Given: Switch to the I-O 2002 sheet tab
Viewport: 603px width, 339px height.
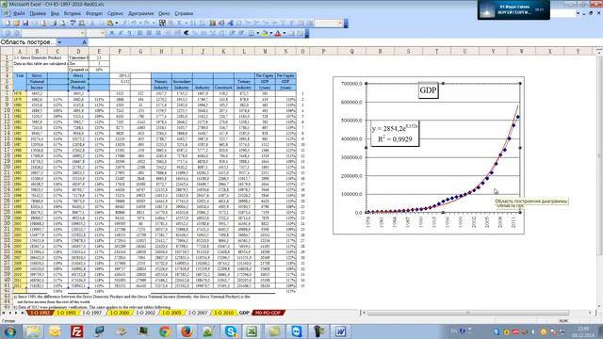Looking at the screenshot, I should (x=145, y=313).
